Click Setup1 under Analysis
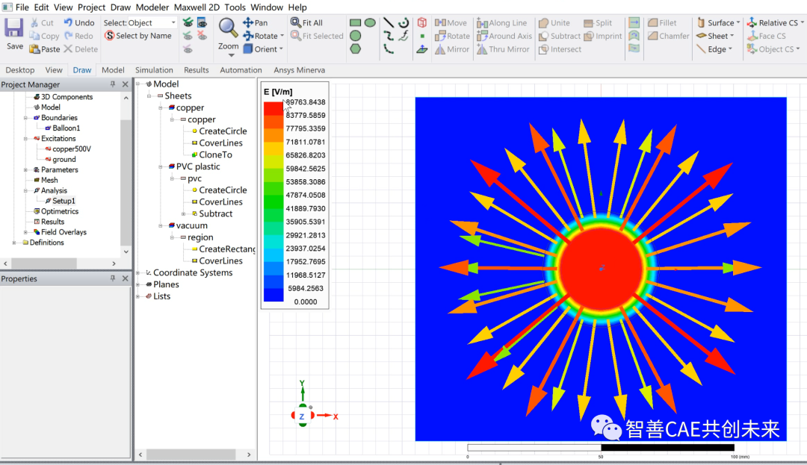Image resolution: width=807 pixels, height=465 pixels. pyautogui.click(x=62, y=201)
